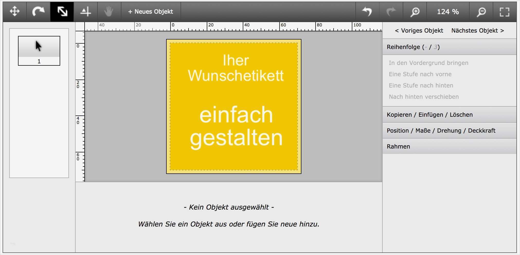Select the flip tool in the toolbar
The image size is (520, 255).
tap(86, 11)
